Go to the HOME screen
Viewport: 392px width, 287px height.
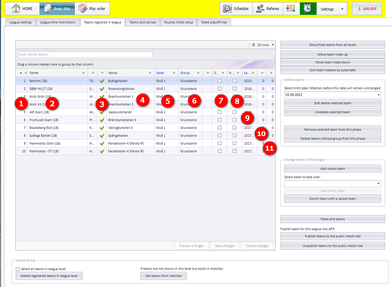coord(22,9)
